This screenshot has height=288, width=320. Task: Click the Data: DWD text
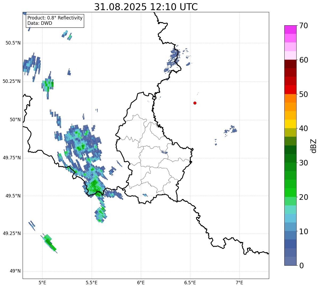[x=40, y=23]
